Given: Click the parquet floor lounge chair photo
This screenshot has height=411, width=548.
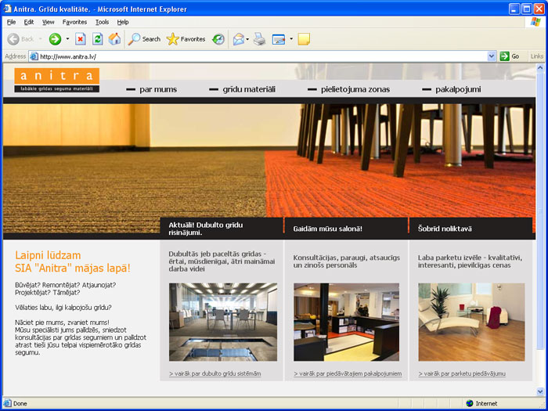Looking at the screenshot, I should tap(471, 322).
